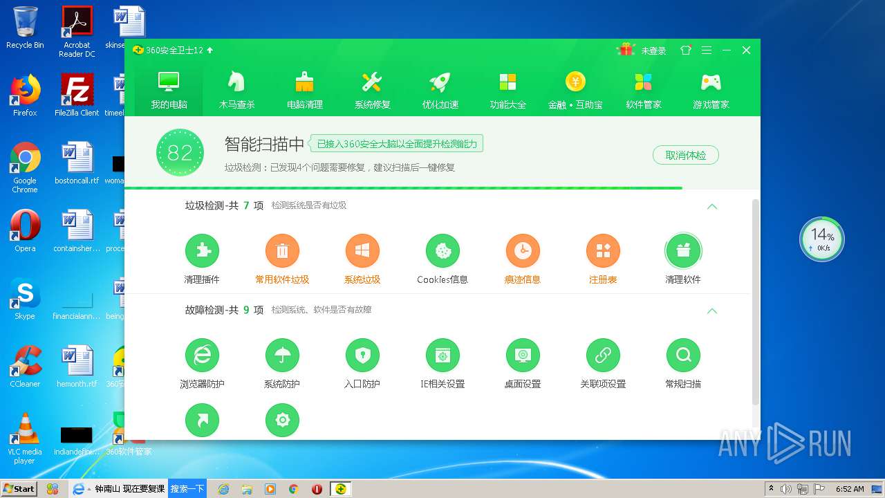Screen dimensions: 885x498
Task: Click the 82 health score circle
Action: coord(180,152)
